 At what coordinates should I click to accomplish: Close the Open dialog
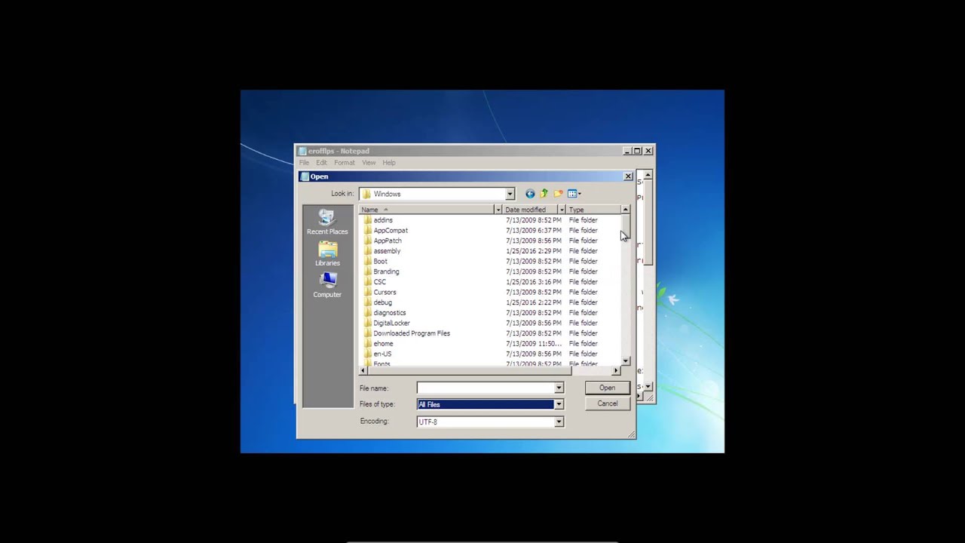click(628, 176)
